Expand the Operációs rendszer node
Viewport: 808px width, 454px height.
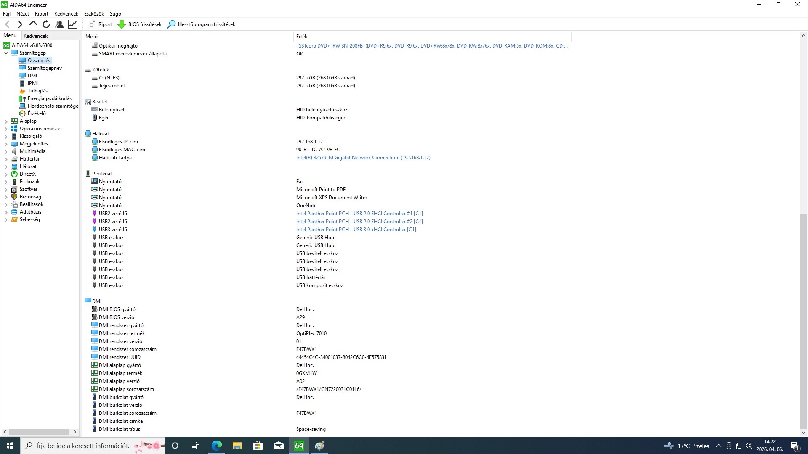pos(6,129)
